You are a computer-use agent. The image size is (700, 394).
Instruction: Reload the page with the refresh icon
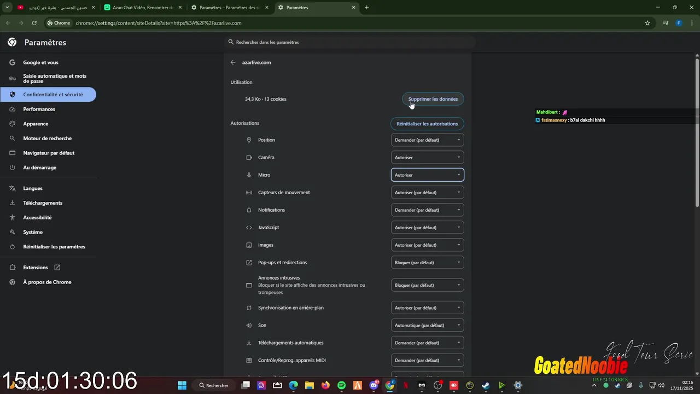[x=34, y=23]
